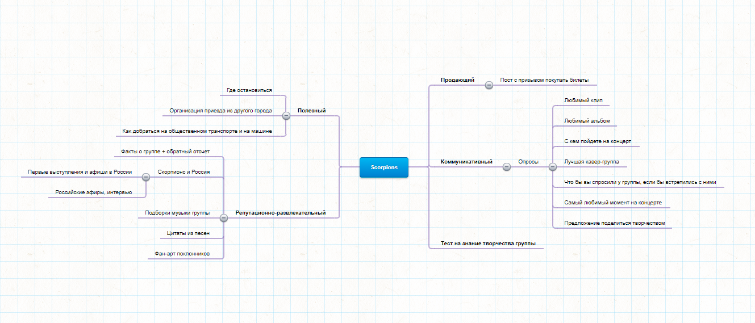Collapse the Продающий branch
755x323 pixels.
tap(489, 85)
